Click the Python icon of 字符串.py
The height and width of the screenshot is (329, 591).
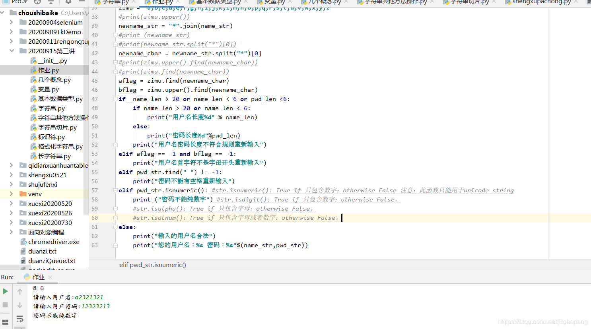[x=34, y=108]
